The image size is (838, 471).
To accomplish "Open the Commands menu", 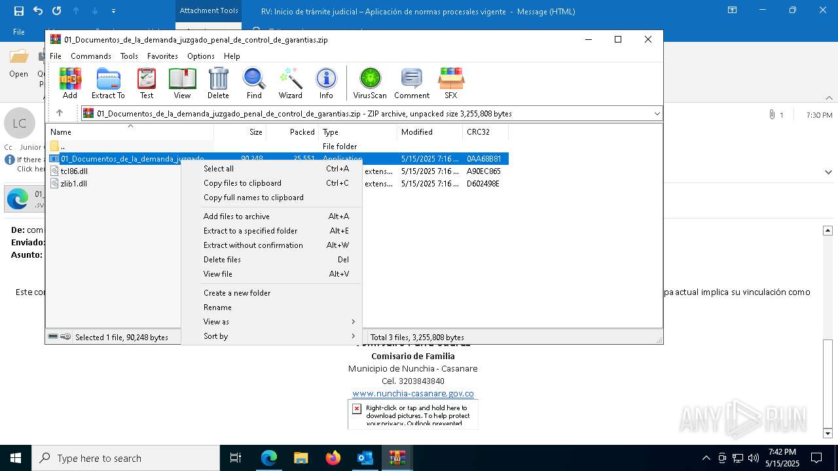I will (x=91, y=56).
